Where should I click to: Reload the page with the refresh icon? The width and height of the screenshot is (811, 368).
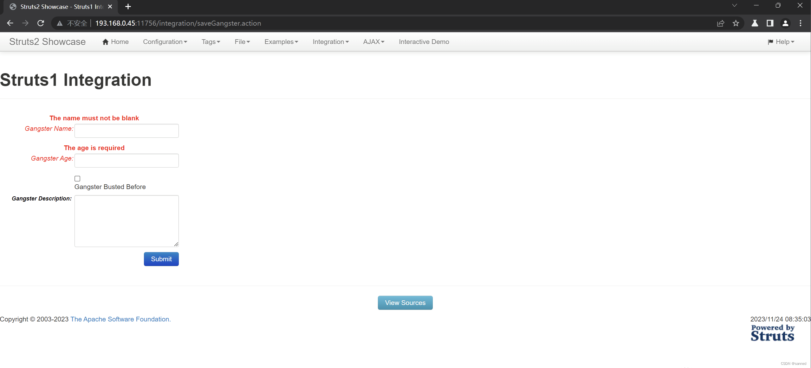click(x=41, y=23)
